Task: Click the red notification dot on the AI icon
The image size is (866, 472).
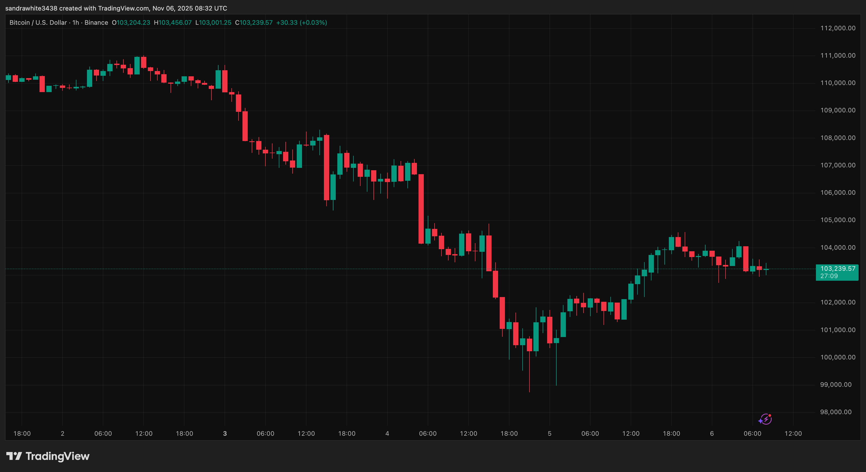Action: pyautogui.click(x=770, y=416)
